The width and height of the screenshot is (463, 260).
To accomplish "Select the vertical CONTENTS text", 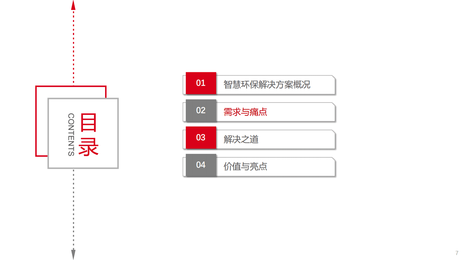I will click(71, 135).
